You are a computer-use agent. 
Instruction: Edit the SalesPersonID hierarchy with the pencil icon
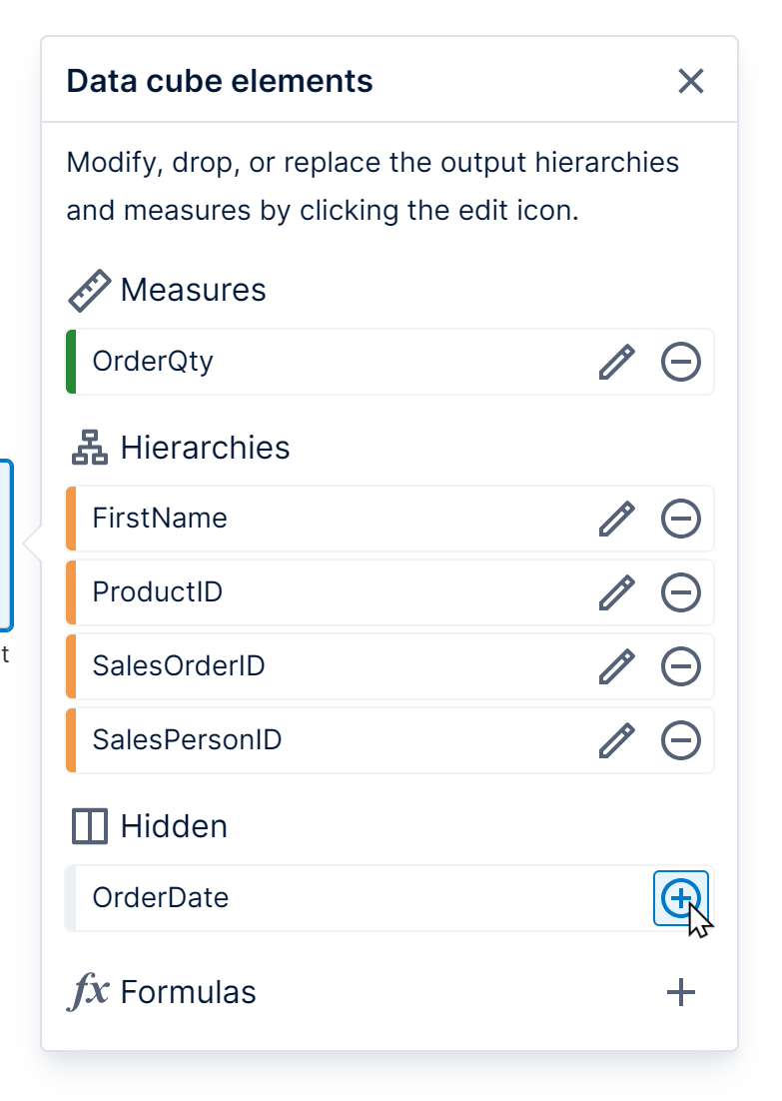pos(618,739)
